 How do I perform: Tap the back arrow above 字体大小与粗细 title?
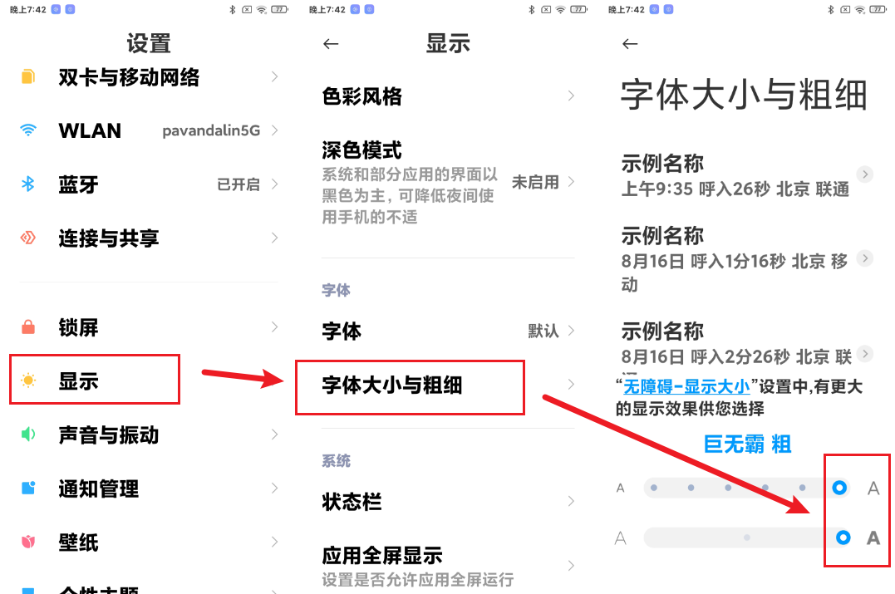[630, 44]
